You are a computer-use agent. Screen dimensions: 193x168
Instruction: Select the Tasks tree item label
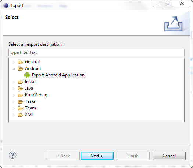30,101
